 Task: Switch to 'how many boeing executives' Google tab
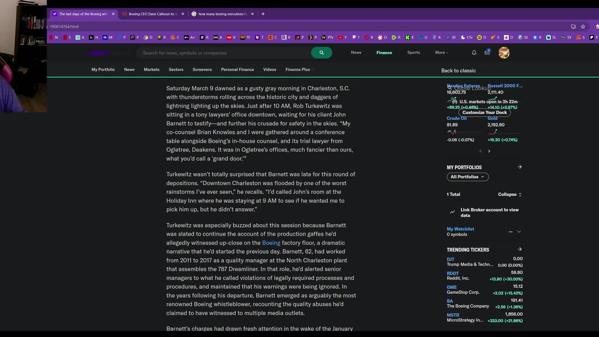pyautogui.click(x=222, y=14)
